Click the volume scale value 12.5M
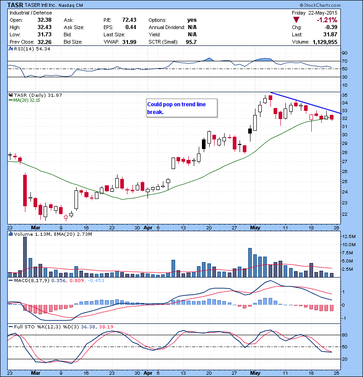The width and height of the screenshot is (363, 377). point(348,236)
